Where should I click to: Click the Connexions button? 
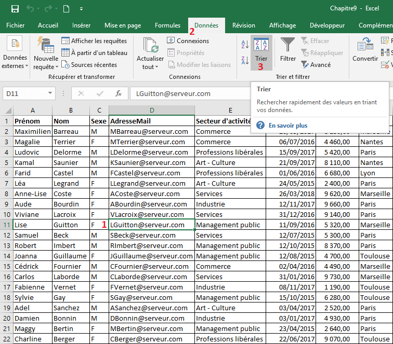[x=188, y=40]
